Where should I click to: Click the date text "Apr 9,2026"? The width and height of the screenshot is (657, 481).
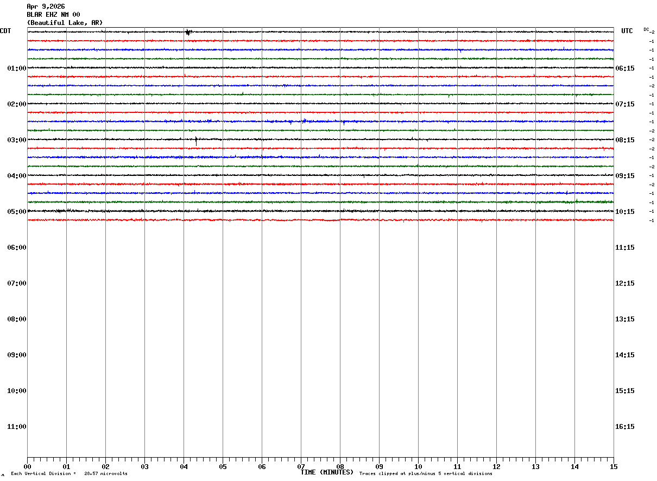point(46,7)
